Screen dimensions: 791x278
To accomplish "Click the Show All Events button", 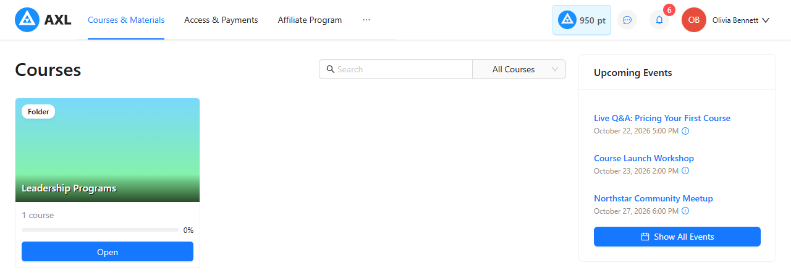I will [677, 237].
